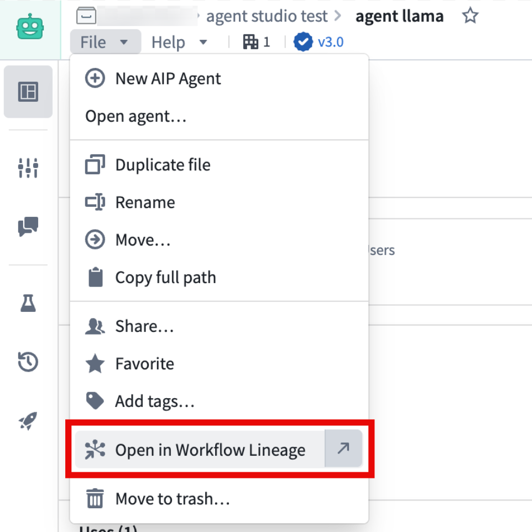The height and width of the screenshot is (532, 532).
Task: Open the organization usage icon showing 1
Action: pos(255,41)
